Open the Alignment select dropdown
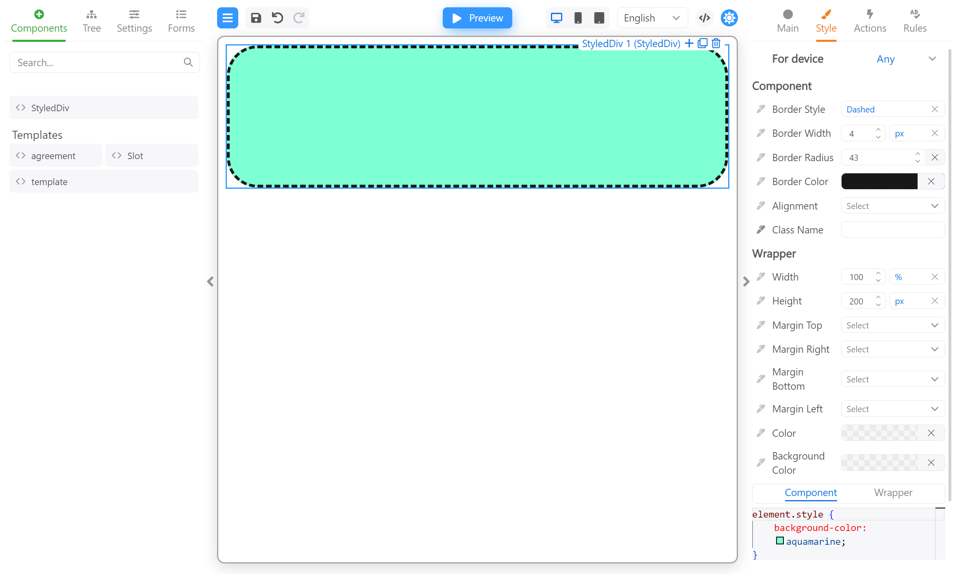 coord(893,206)
